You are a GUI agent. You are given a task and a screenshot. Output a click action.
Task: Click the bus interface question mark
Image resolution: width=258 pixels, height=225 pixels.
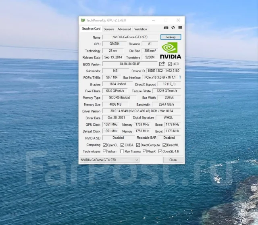point(180,77)
